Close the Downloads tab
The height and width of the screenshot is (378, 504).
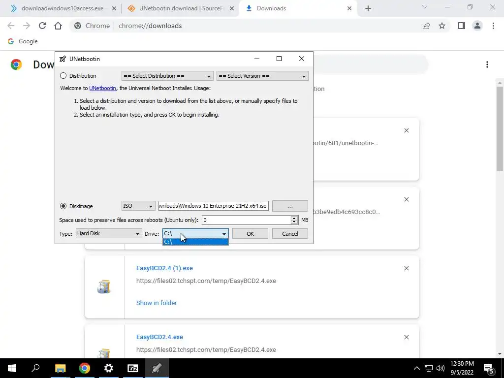[x=349, y=9]
